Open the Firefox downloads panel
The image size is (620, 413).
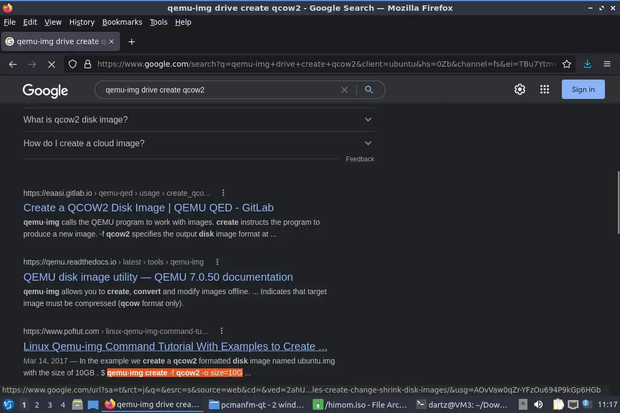coord(587,64)
